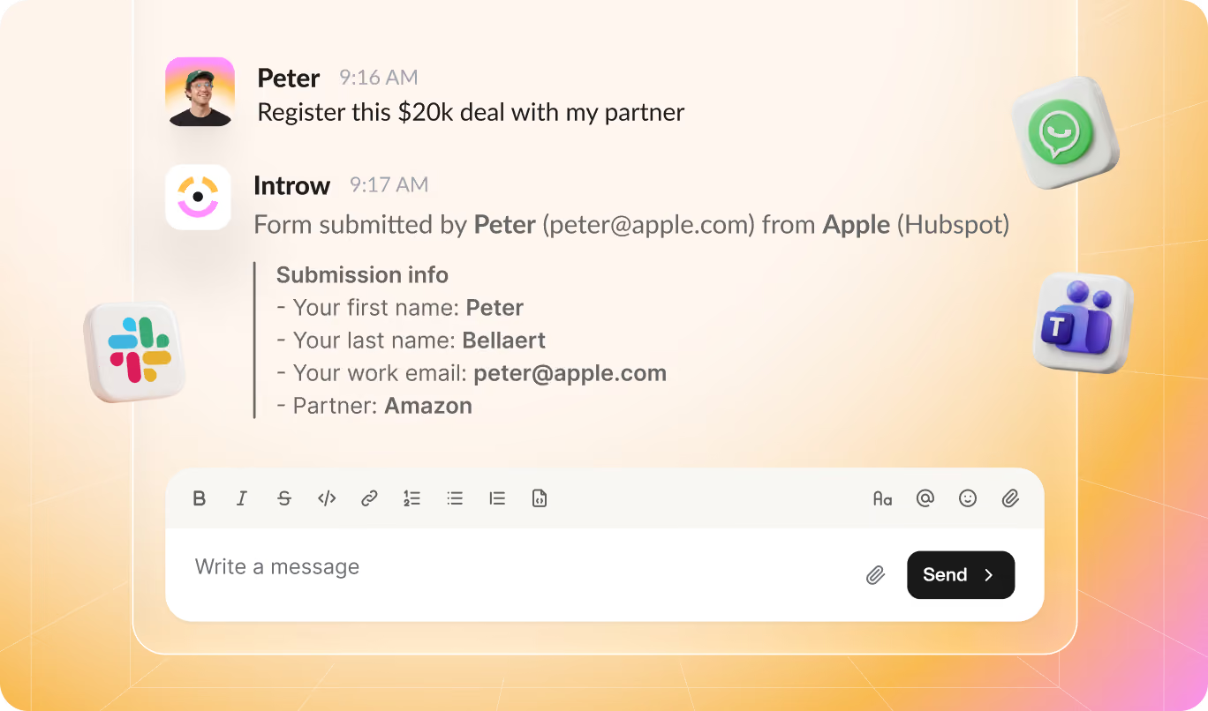This screenshot has height=711, width=1208.
Task: Apply italic formatting to text
Action: tap(241, 498)
